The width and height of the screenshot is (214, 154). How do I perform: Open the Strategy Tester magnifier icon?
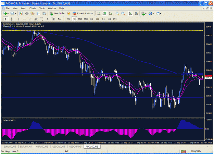(x=44, y=13)
